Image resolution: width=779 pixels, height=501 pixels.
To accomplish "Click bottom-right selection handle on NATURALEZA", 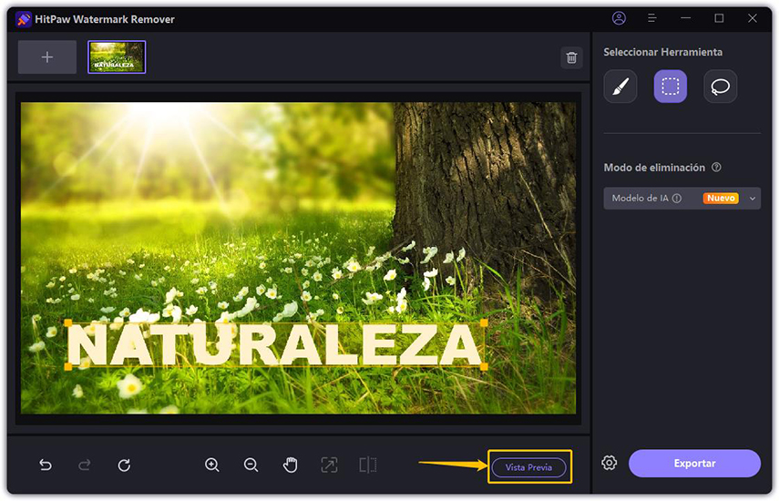I will (484, 366).
